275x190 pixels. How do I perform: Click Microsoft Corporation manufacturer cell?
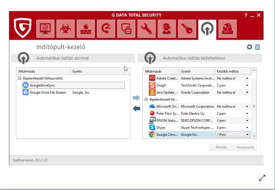coord(197,106)
